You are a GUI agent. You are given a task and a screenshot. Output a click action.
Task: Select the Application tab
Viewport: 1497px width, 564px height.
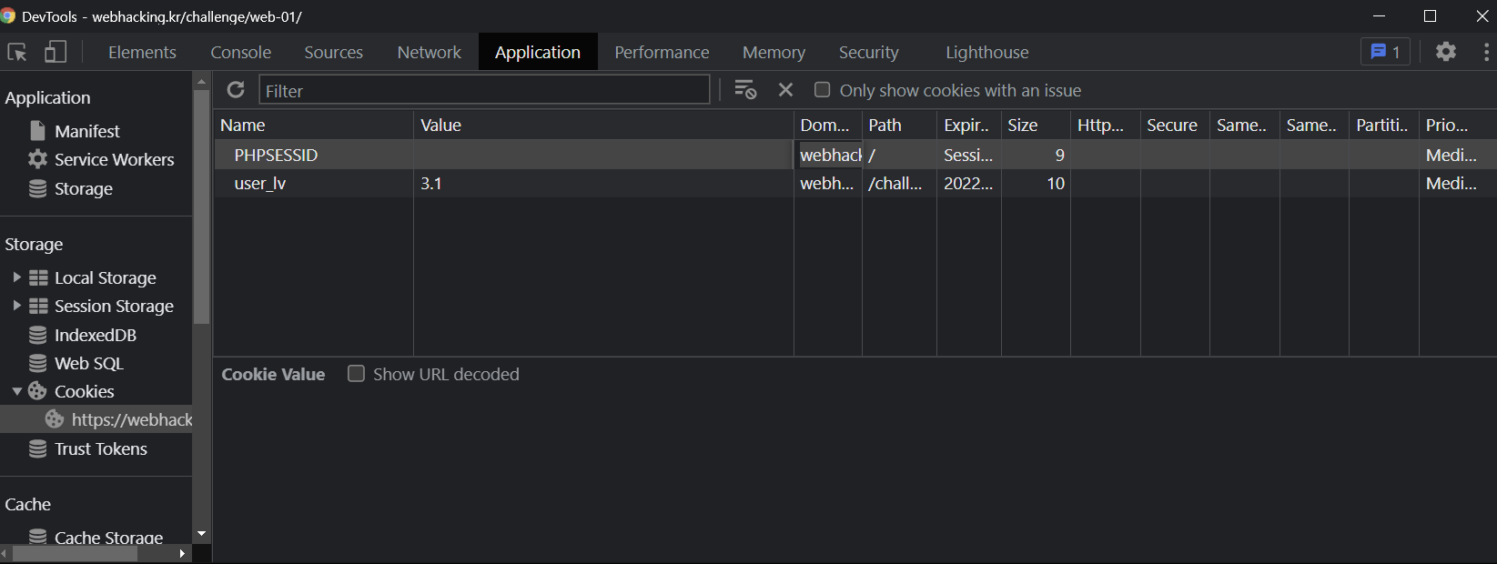pos(538,52)
